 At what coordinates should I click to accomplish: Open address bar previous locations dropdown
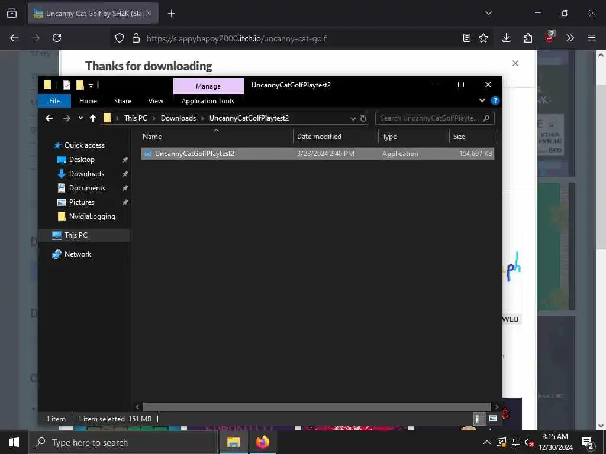click(x=353, y=118)
